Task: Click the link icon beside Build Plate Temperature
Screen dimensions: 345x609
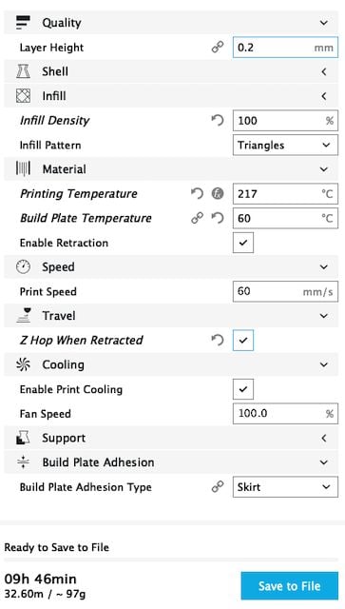Action: pyautogui.click(x=197, y=218)
